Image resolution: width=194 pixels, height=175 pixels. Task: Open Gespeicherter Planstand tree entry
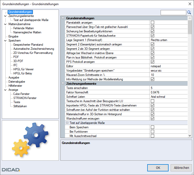click(x=28, y=45)
